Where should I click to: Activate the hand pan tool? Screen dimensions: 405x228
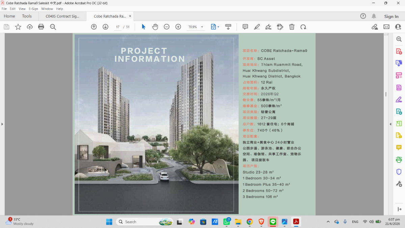pyautogui.click(x=155, y=27)
